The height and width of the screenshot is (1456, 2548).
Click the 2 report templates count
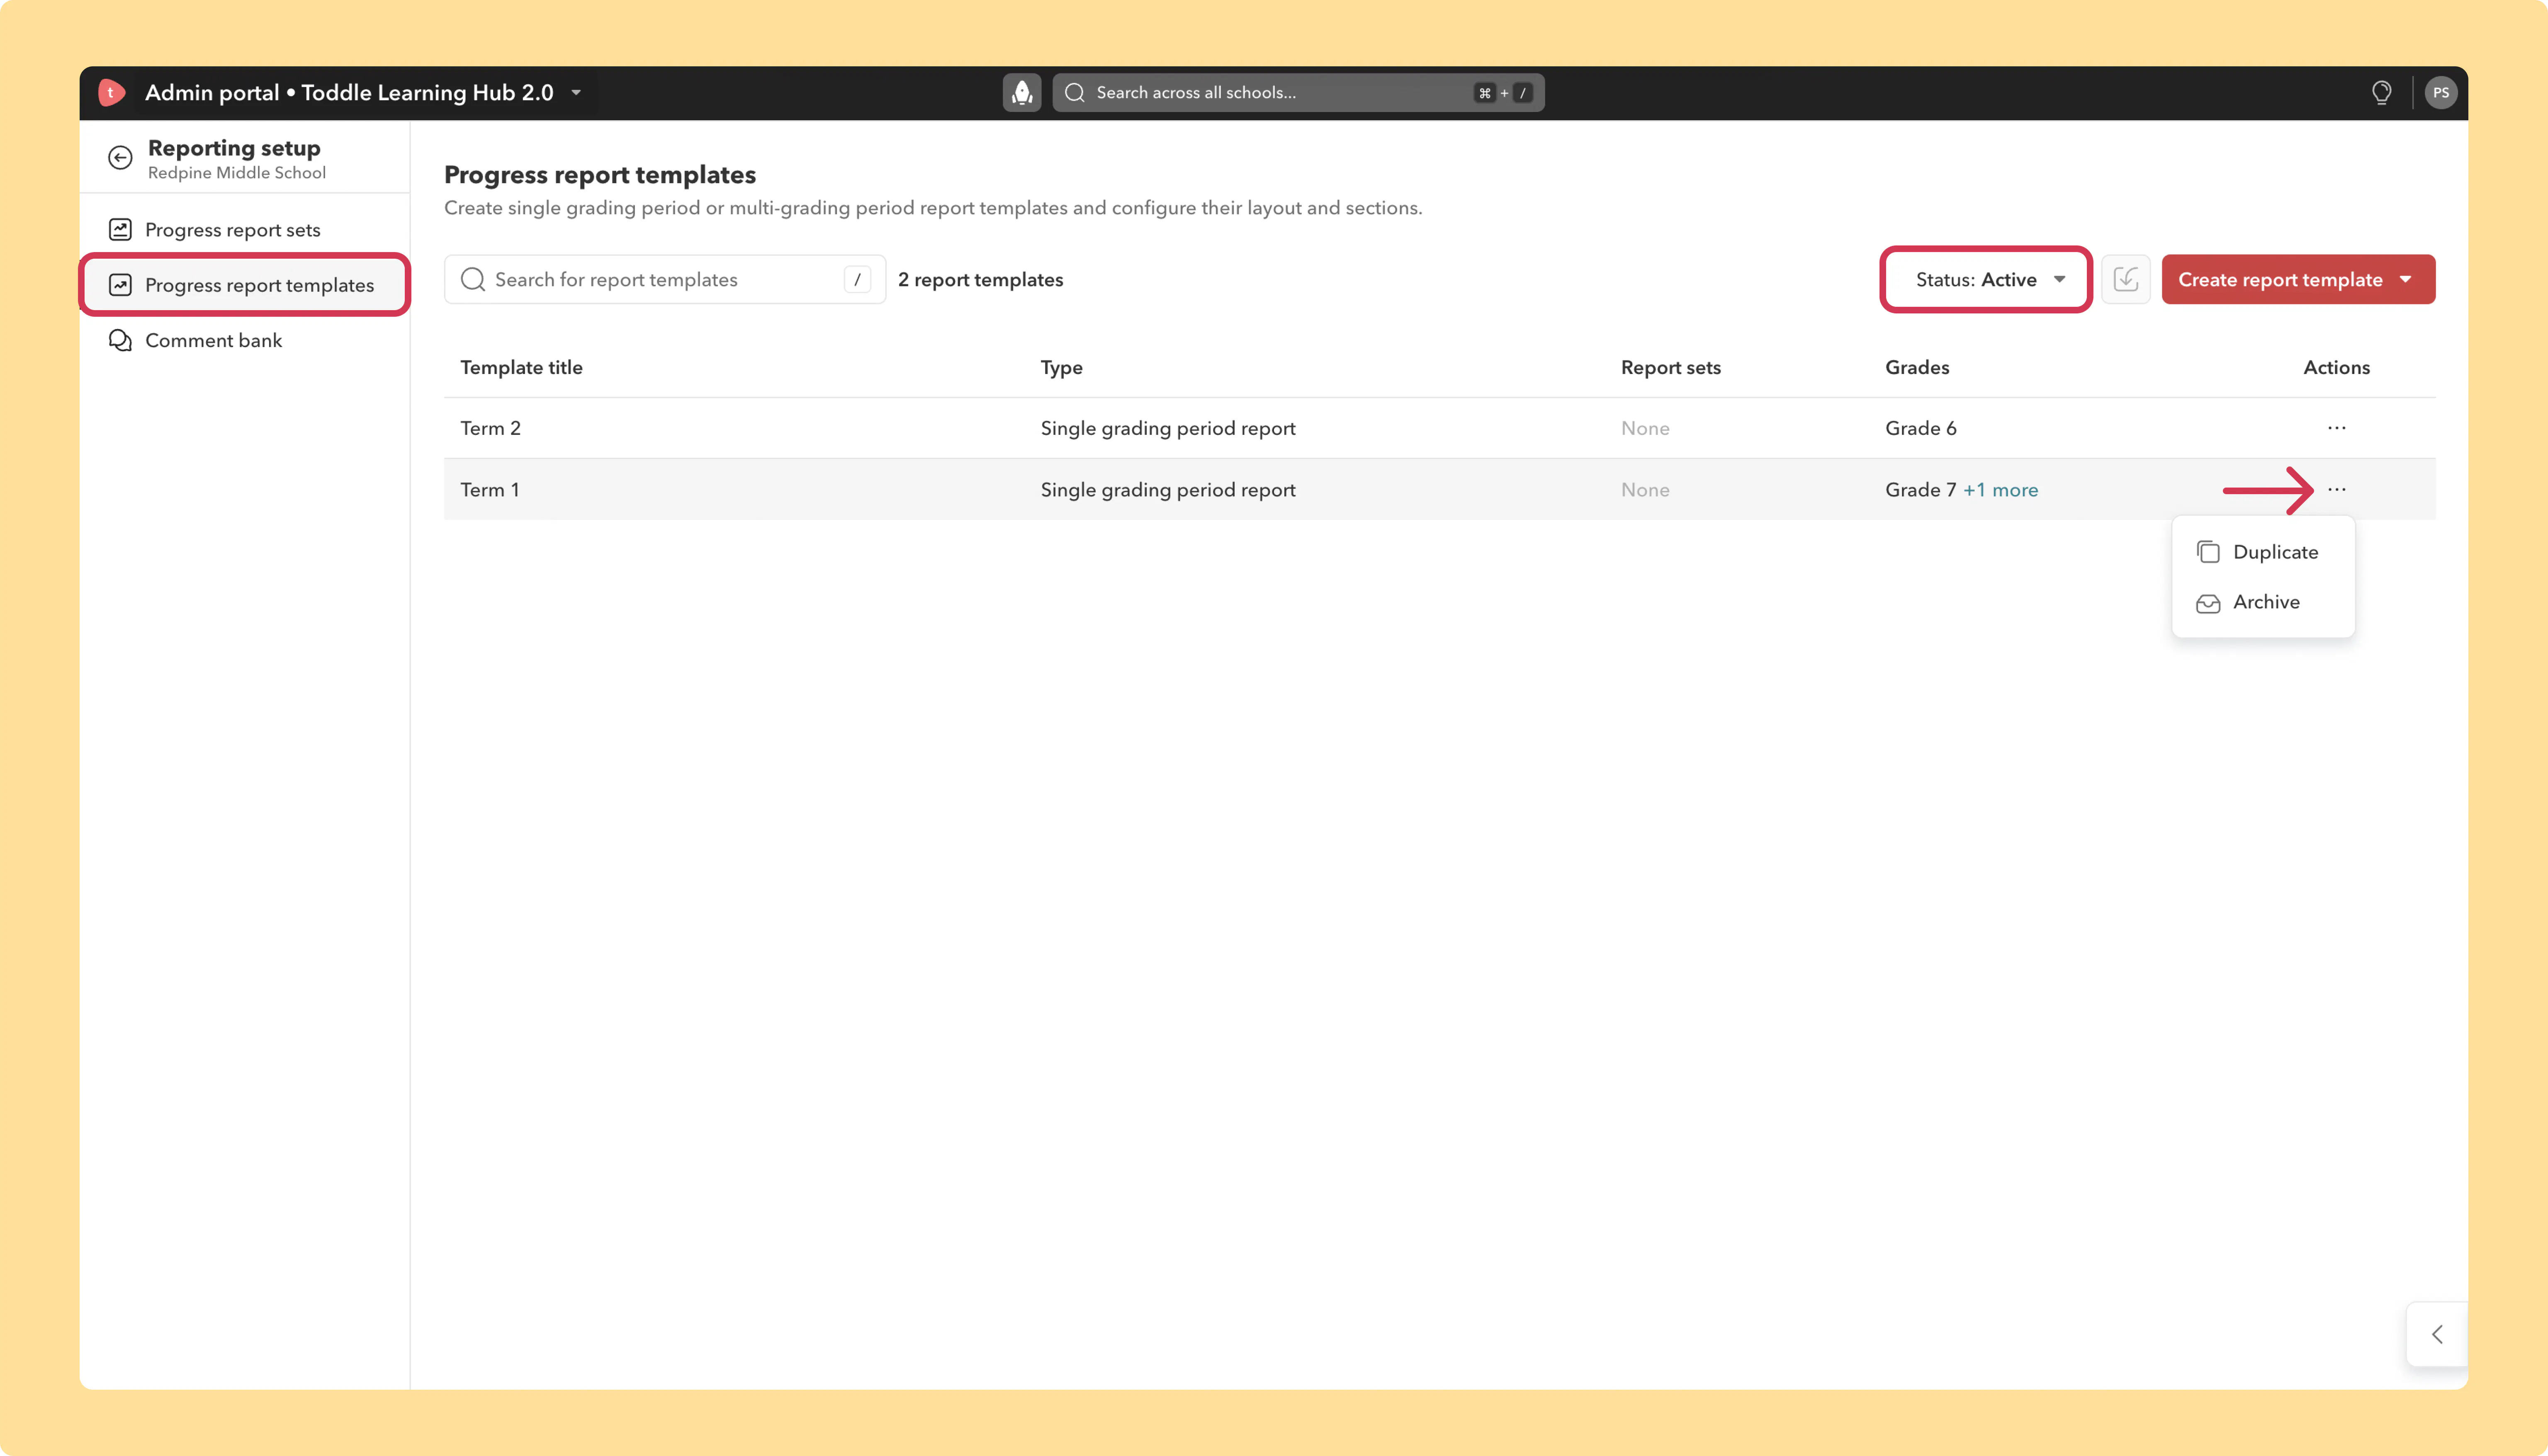tap(980, 280)
